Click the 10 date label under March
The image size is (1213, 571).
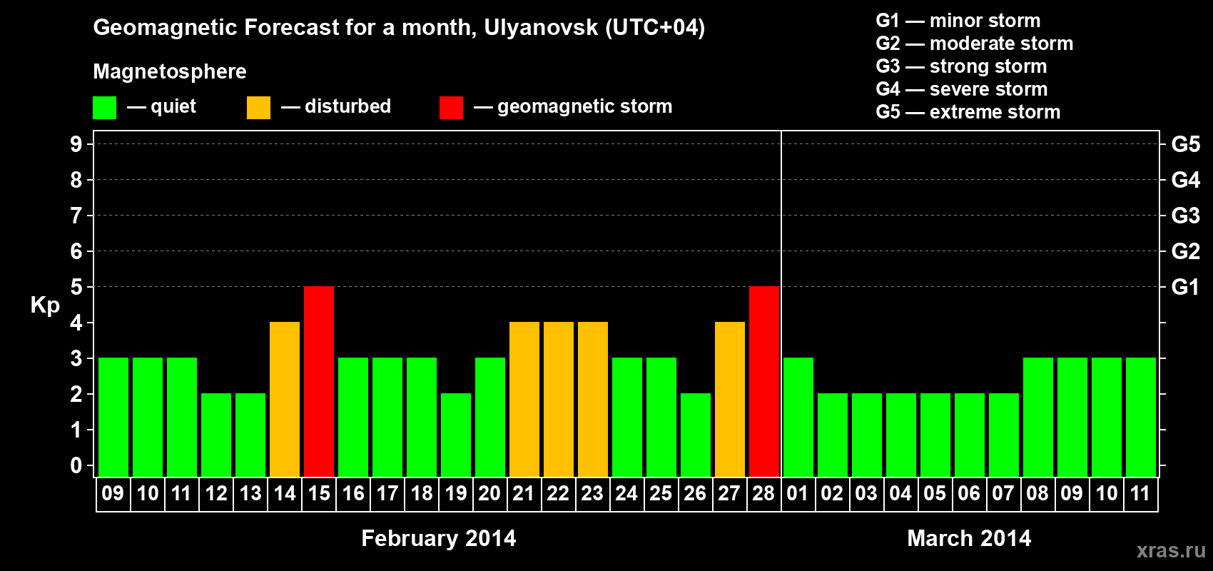click(x=1107, y=494)
